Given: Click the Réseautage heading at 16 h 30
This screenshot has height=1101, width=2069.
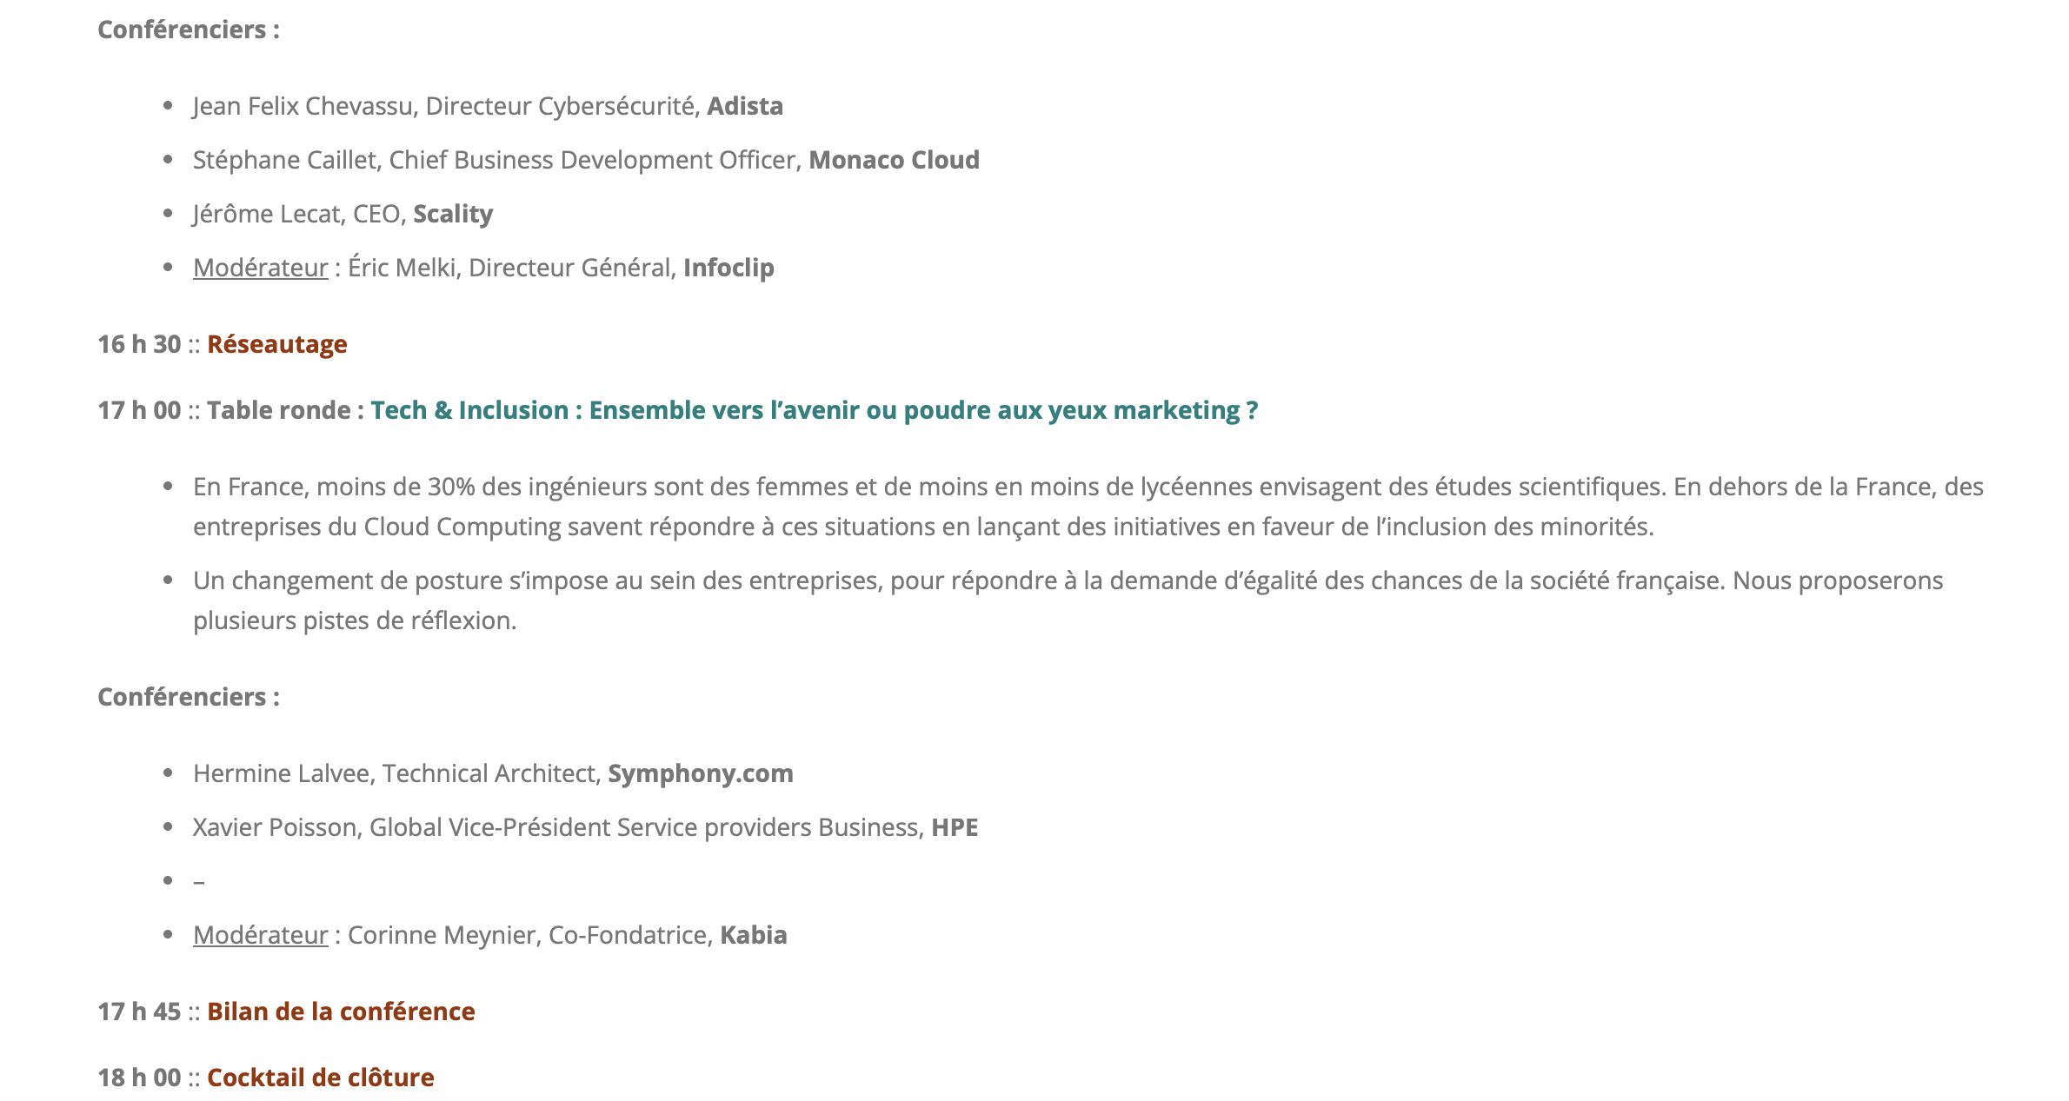Looking at the screenshot, I should tap(277, 344).
